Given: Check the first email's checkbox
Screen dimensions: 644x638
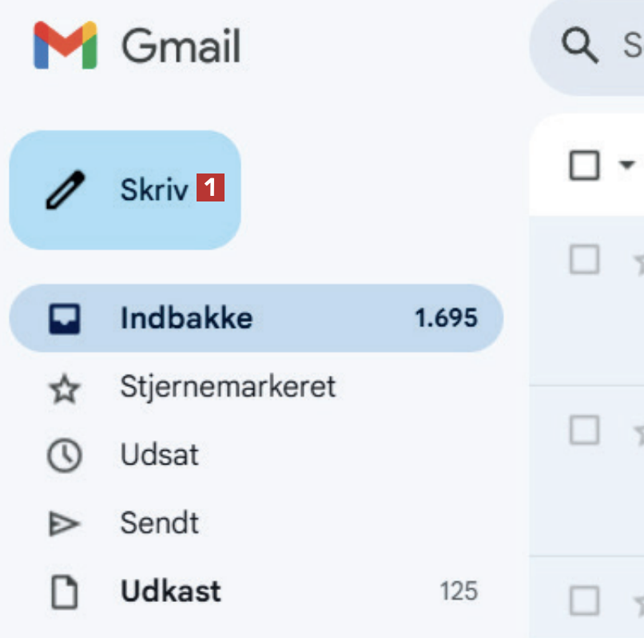Looking at the screenshot, I should [x=584, y=259].
